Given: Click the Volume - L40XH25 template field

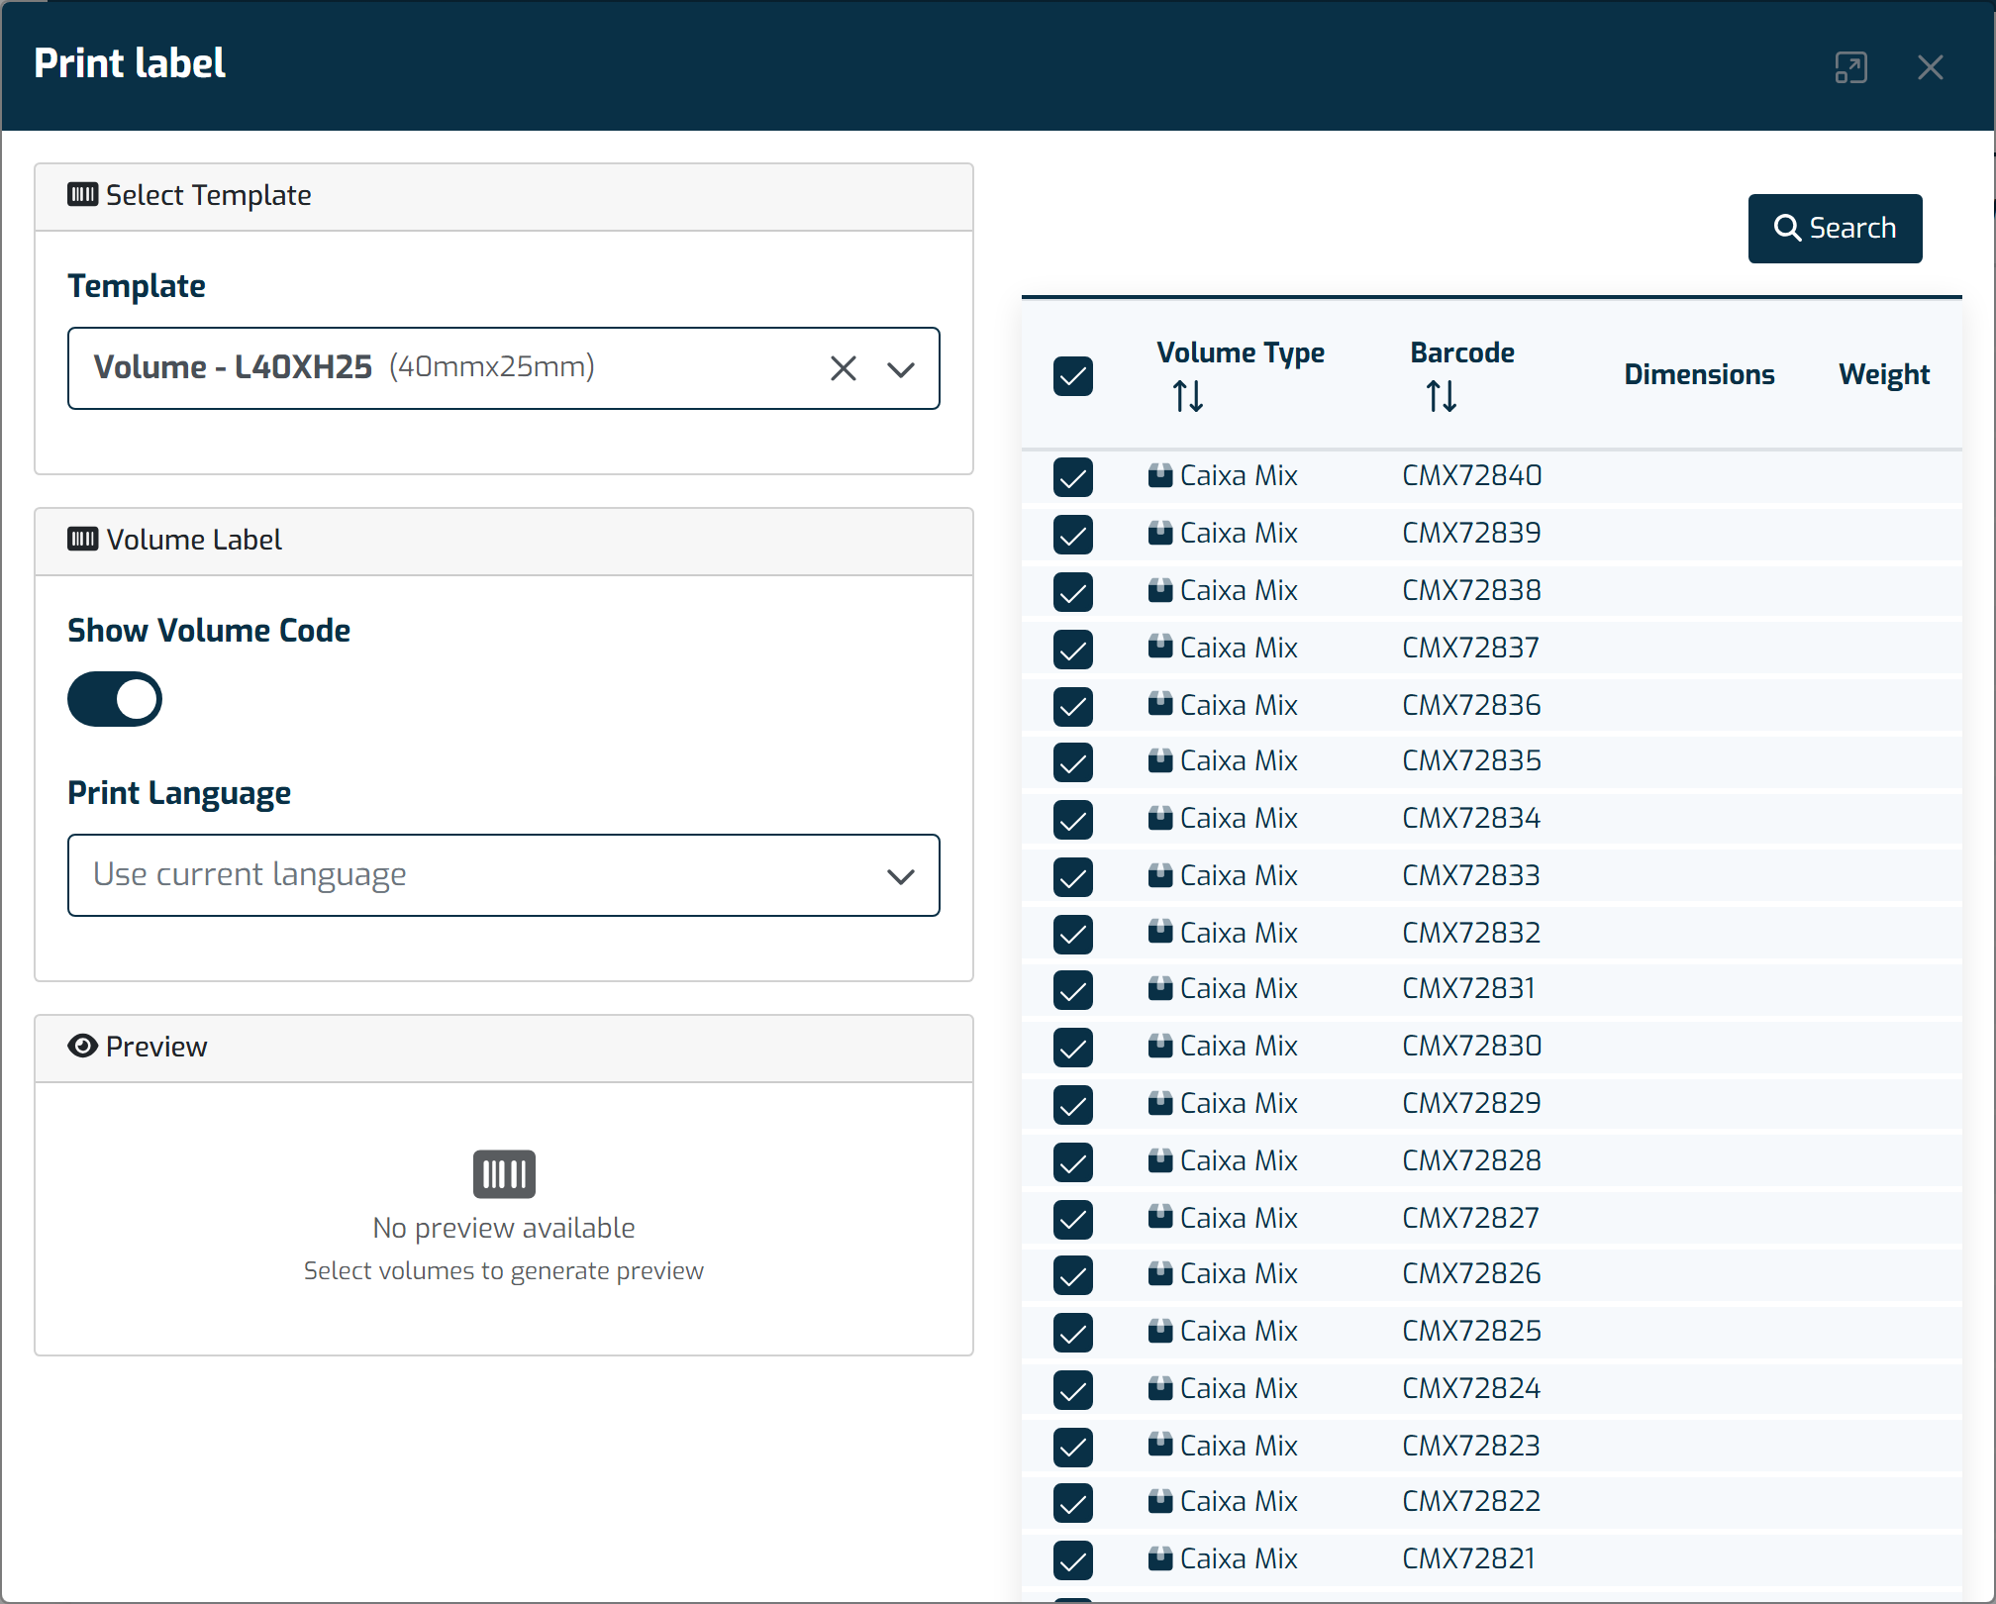Looking at the screenshot, I should (x=504, y=368).
